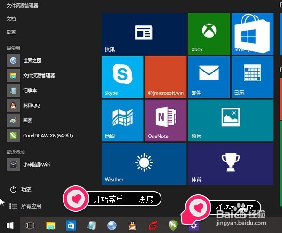
Task: Open the 设置 settings link
Action: click(x=11, y=32)
